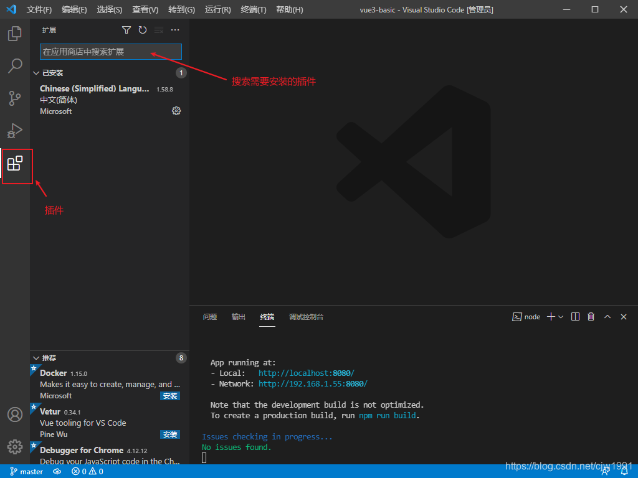Click 'npm run build' text in terminal

point(387,415)
